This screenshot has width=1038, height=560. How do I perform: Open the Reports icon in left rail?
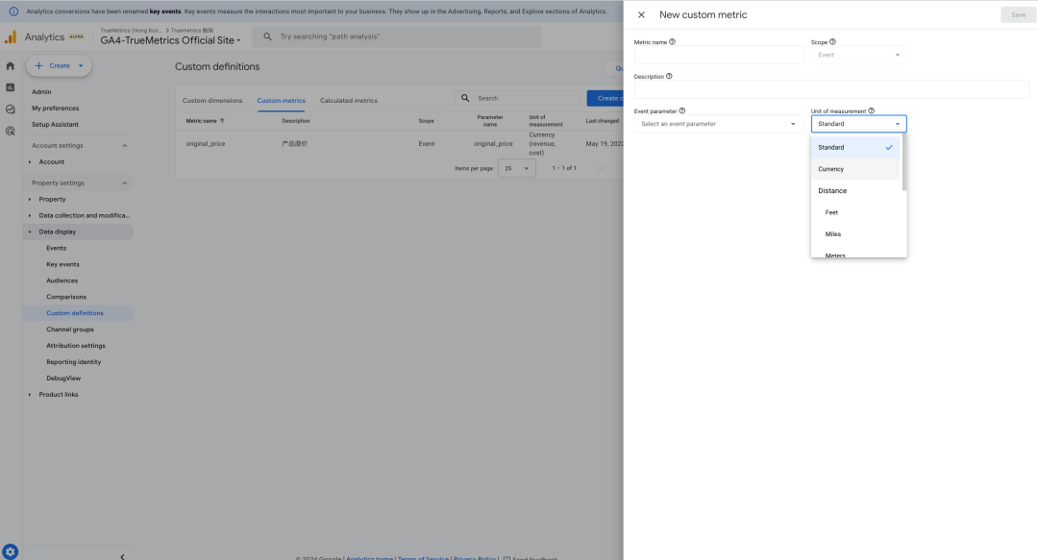(x=10, y=87)
